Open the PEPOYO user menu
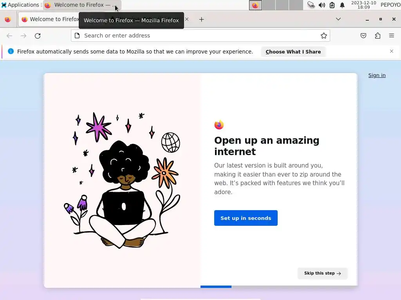401x300 pixels. click(x=390, y=5)
